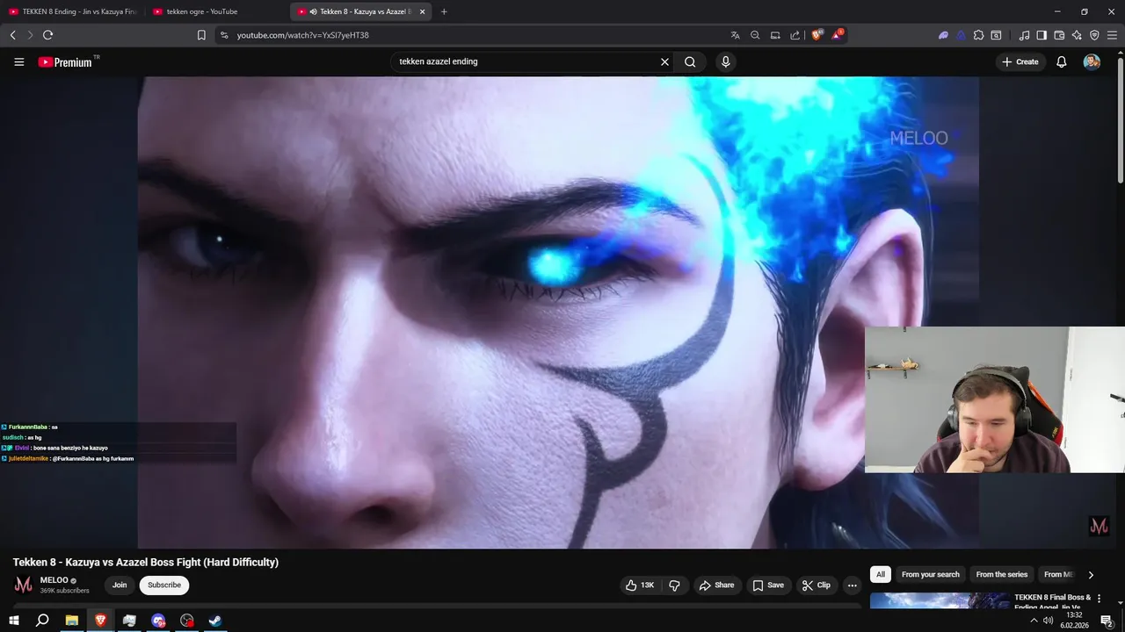
Task: Open the account avatar menu
Action: point(1092,61)
